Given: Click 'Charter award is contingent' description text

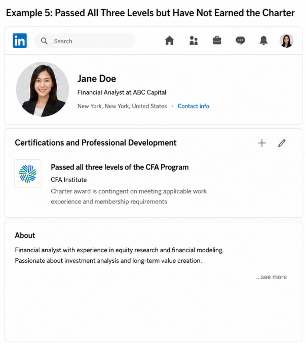Looking at the screenshot, I should point(129,196).
